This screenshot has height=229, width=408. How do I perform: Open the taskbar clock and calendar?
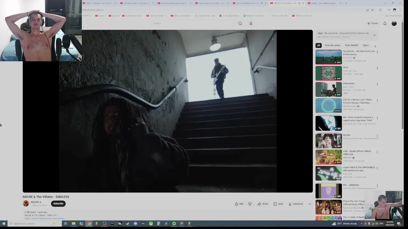click(390, 224)
